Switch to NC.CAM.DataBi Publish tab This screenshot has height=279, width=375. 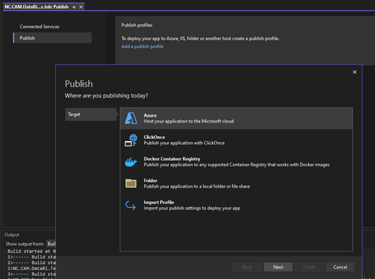pyautogui.click(x=35, y=6)
